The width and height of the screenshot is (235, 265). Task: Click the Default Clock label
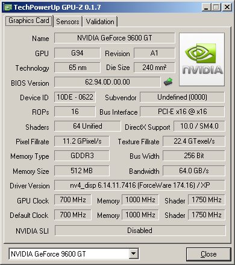click(29, 216)
